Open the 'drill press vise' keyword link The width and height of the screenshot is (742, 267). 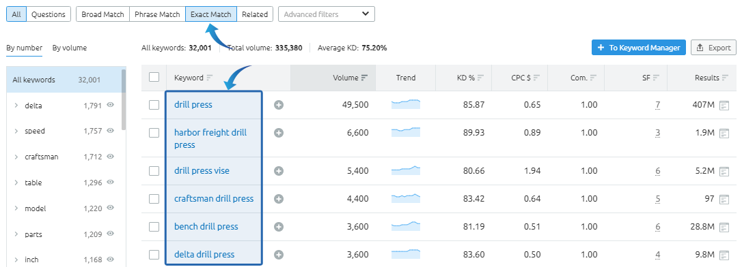[x=202, y=171]
